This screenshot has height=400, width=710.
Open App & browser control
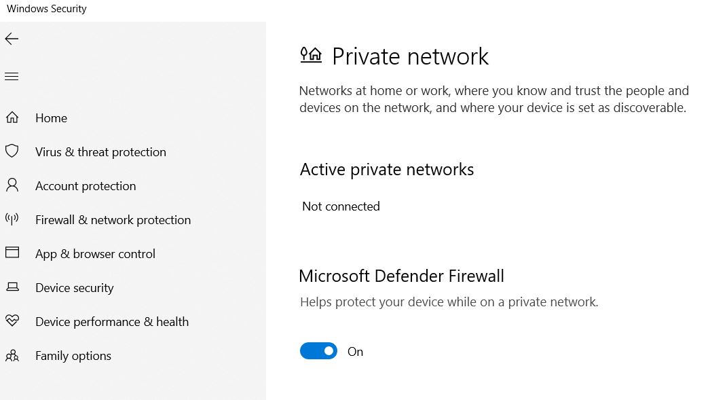(x=95, y=254)
